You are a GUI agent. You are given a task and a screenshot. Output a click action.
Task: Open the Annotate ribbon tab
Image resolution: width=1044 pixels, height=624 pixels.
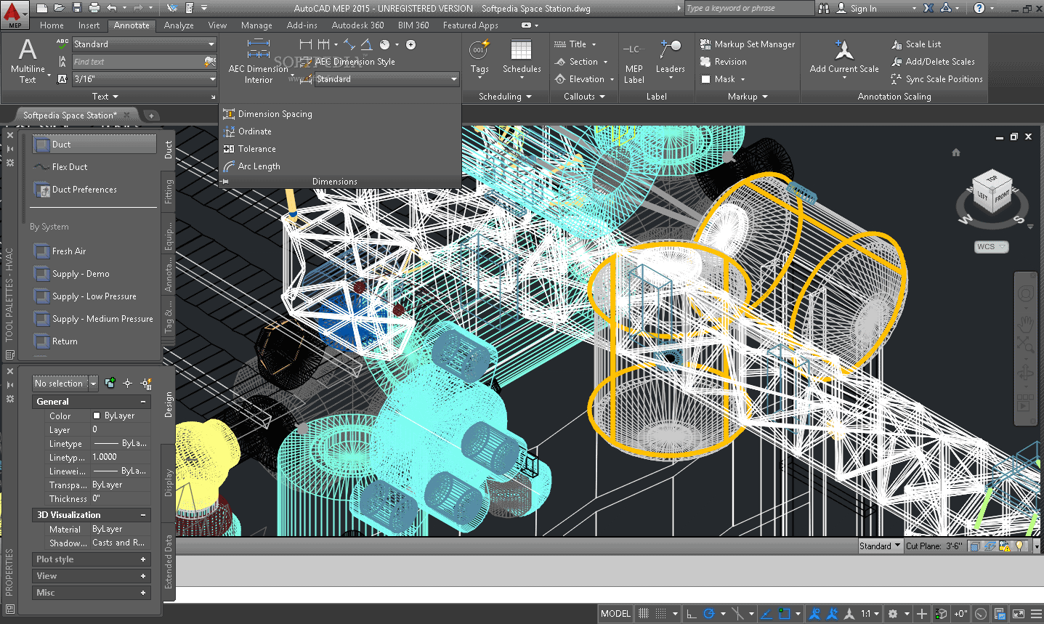pos(131,25)
